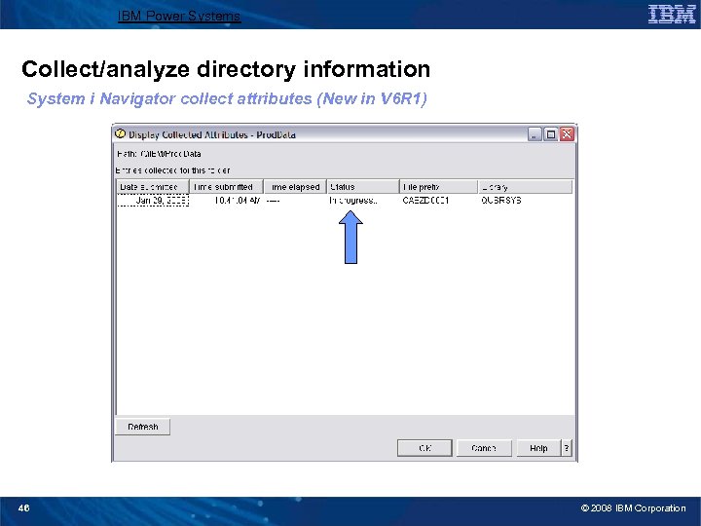Click the Refresh button

pos(142,427)
